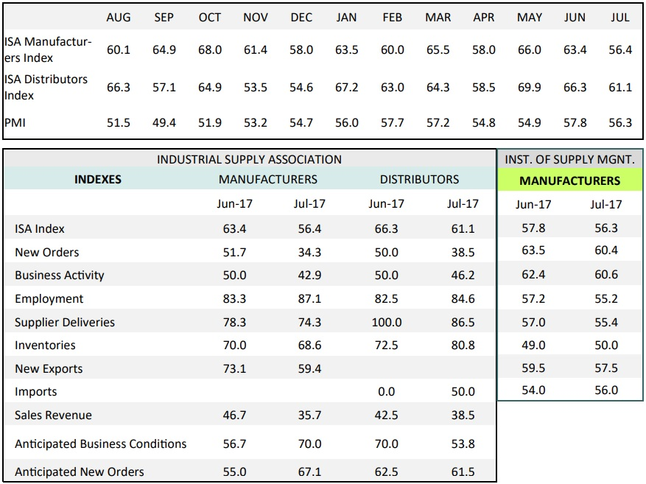Select Sales Revenue Manufacturers Jul-17 value 35.7
This screenshot has height=484, width=646.
click(x=309, y=415)
